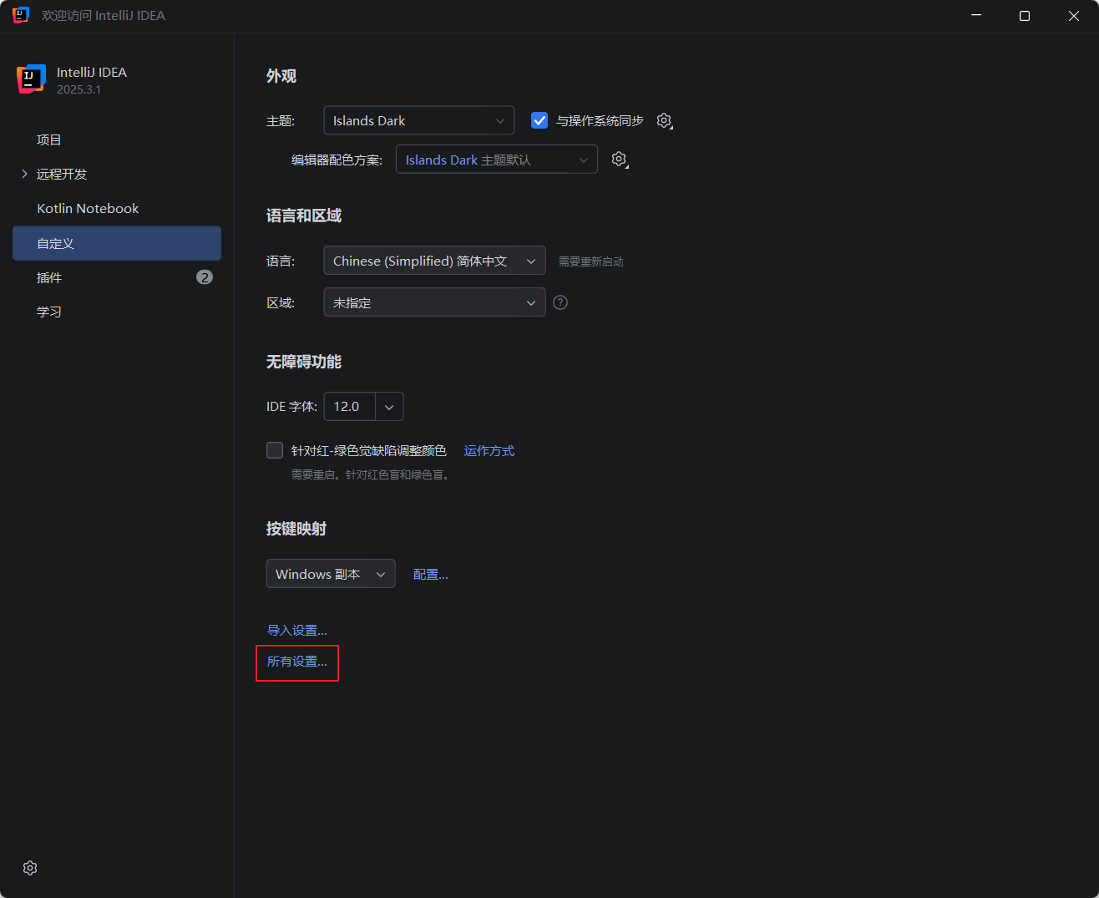Minimize the IntelliJ IDEA welcome window
Viewport: 1099px width, 898px height.
point(976,16)
